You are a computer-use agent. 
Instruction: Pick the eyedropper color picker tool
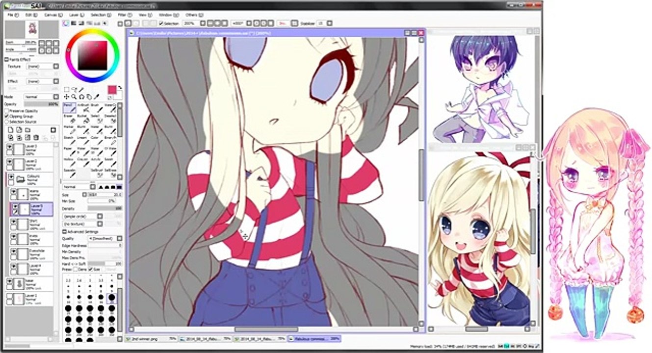coord(97,97)
